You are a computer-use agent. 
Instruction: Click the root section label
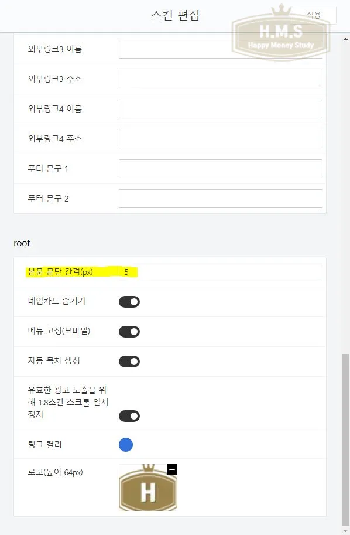(x=22, y=243)
